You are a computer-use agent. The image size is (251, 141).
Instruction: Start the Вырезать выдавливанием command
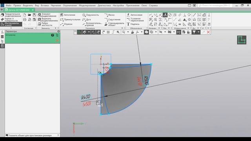[48, 20]
